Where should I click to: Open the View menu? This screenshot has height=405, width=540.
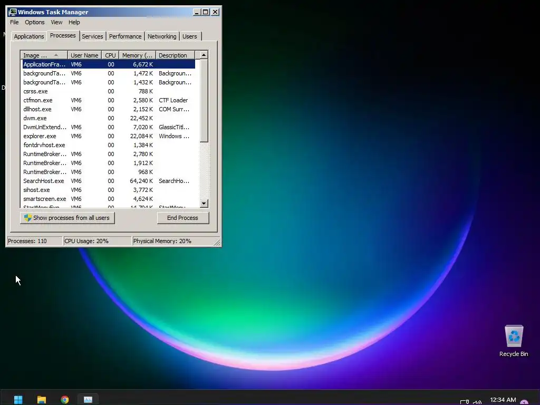point(56,22)
